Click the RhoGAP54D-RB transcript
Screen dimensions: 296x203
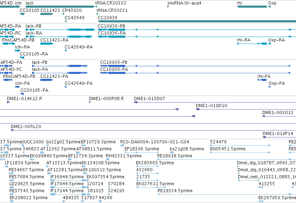8,44
